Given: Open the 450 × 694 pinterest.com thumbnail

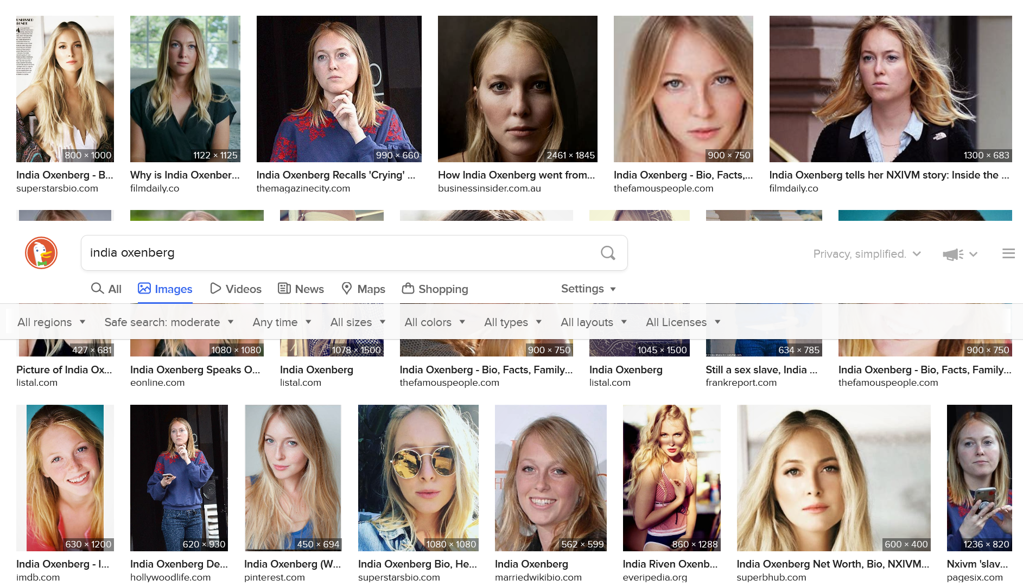Looking at the screenshot, I should tap(293, 478).
